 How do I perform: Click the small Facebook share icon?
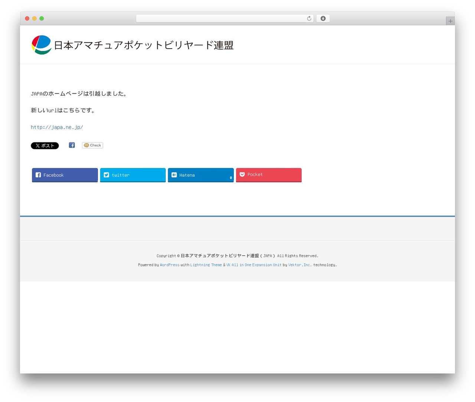(x=72, y=145)
